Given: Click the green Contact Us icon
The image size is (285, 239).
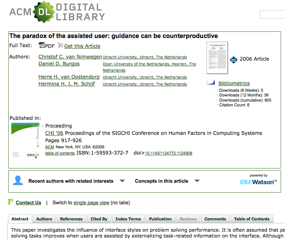Looking at the screenshot, I should tap(11, 202).
